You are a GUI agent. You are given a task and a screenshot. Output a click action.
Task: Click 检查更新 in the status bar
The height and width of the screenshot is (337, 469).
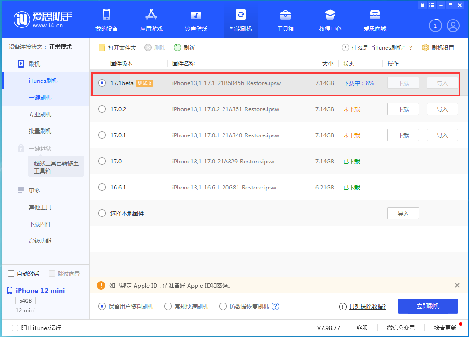(x=445, y=328)
